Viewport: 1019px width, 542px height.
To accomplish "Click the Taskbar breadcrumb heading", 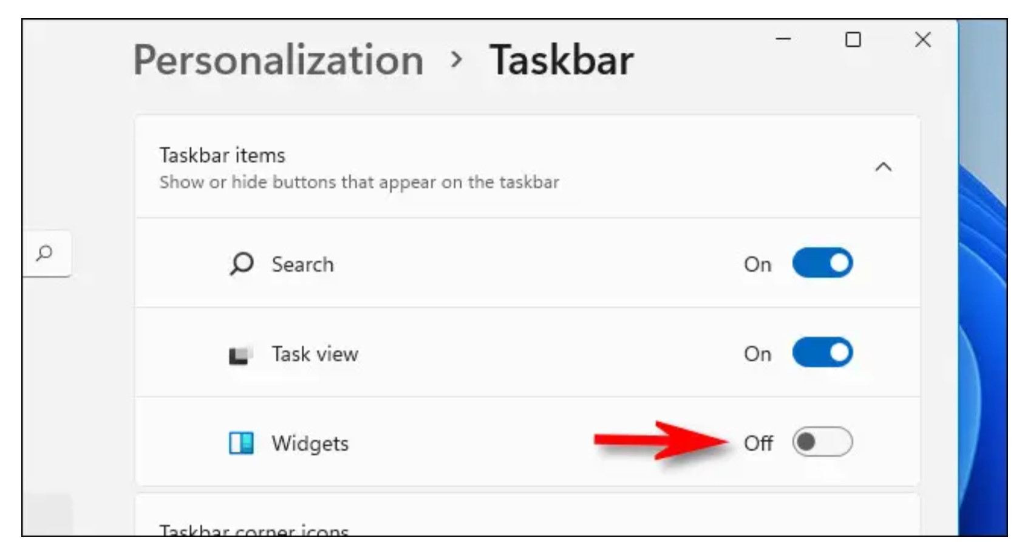I will [561, 61].
